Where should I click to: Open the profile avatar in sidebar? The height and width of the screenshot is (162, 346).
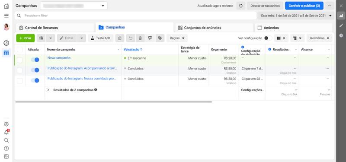[6, 27]
